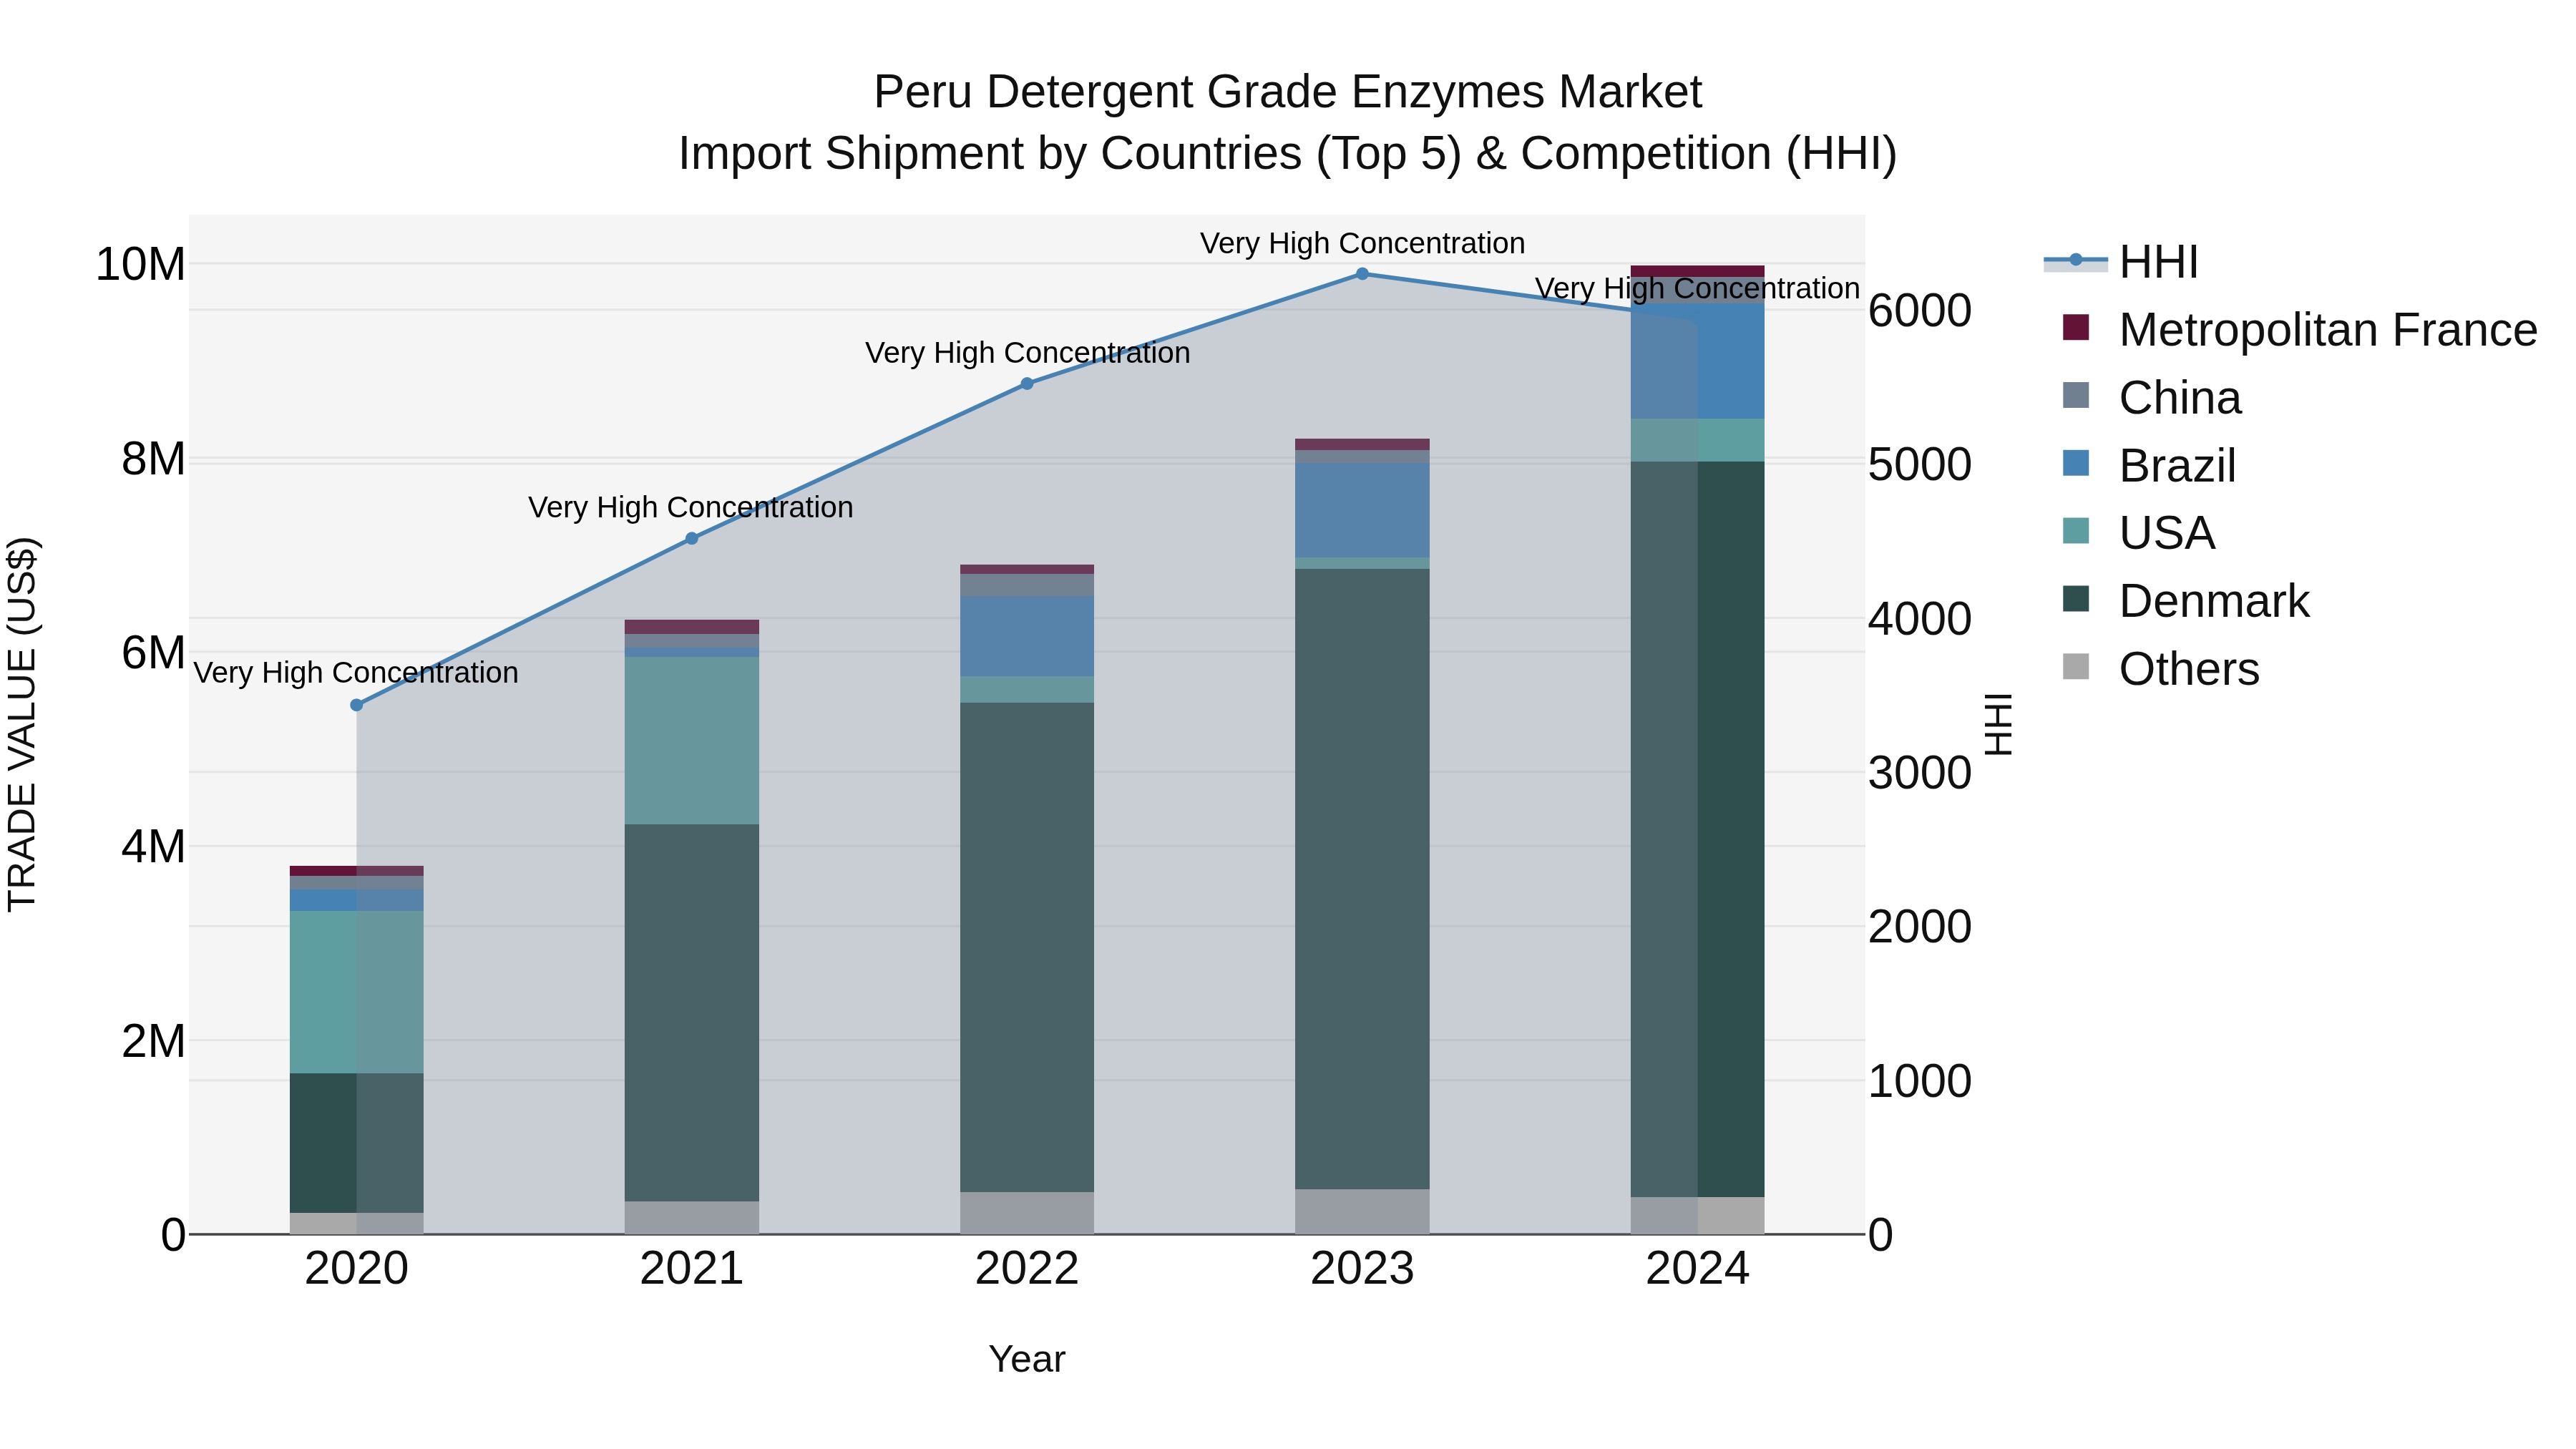The image size is (2576, 1449).
Task: Click the HHI marker for 2022
Action: point(1027,384)
